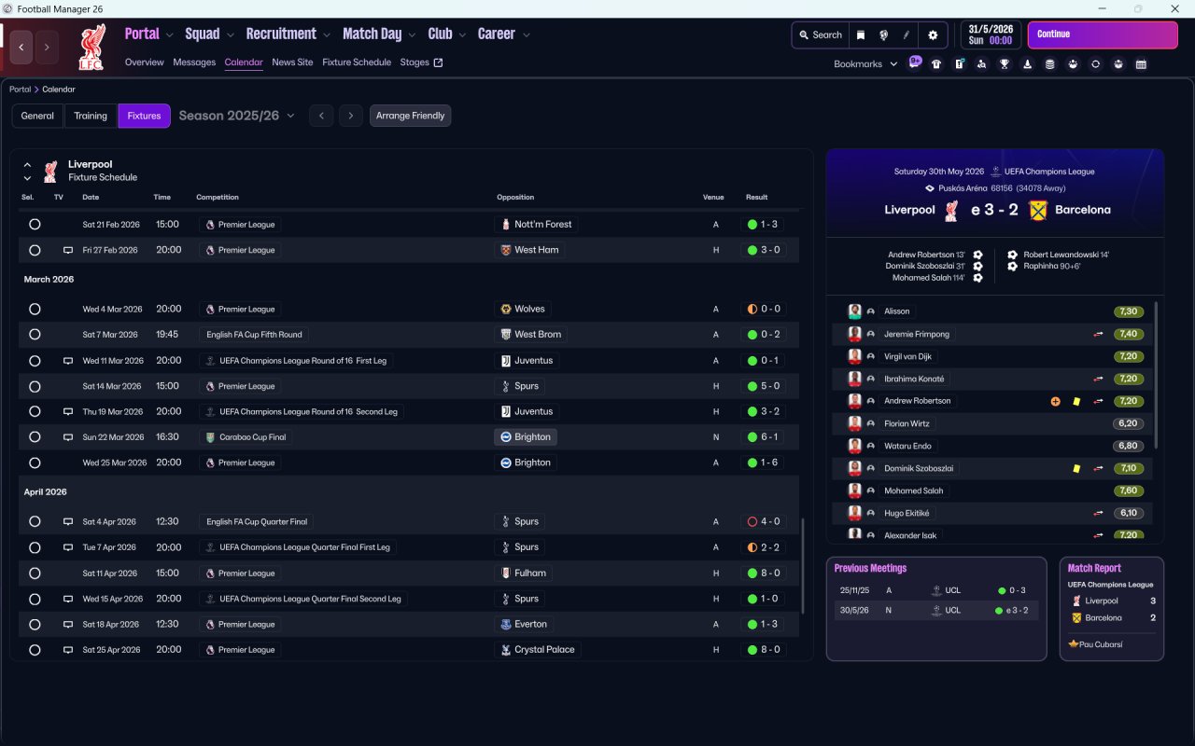Click the trophy bookmark icon
Screen dimensions: 1195x746
1005,64
